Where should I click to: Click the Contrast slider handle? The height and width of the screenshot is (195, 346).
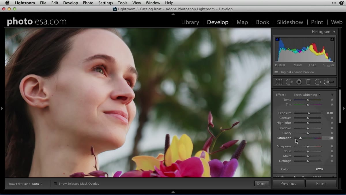[x=308, y=118]
